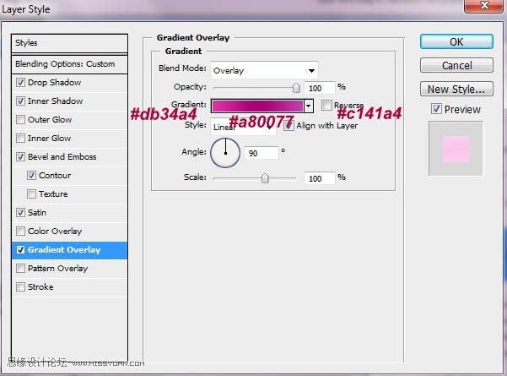
Task: Select the Color Overlay label
Action: click(55, 232)
